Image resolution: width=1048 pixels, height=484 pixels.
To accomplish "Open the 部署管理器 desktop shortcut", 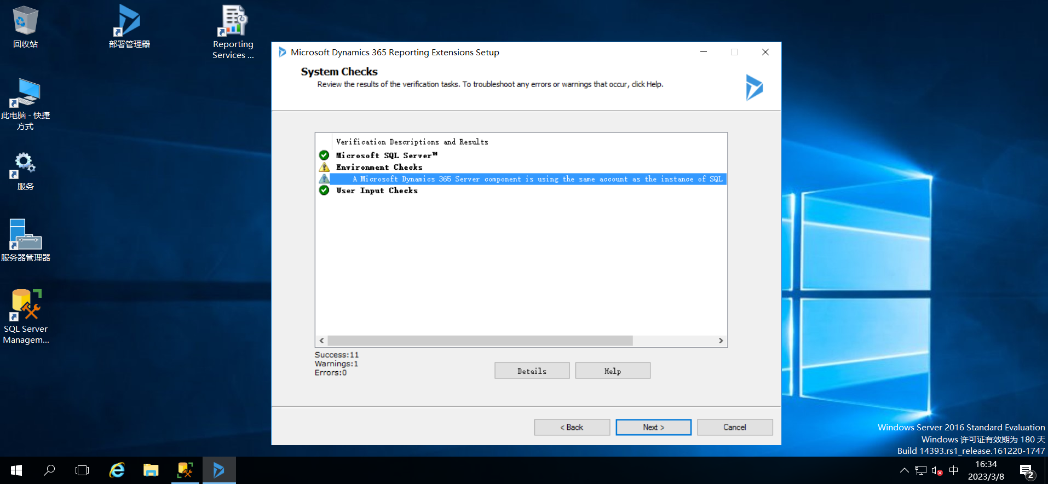I will 129,26.
